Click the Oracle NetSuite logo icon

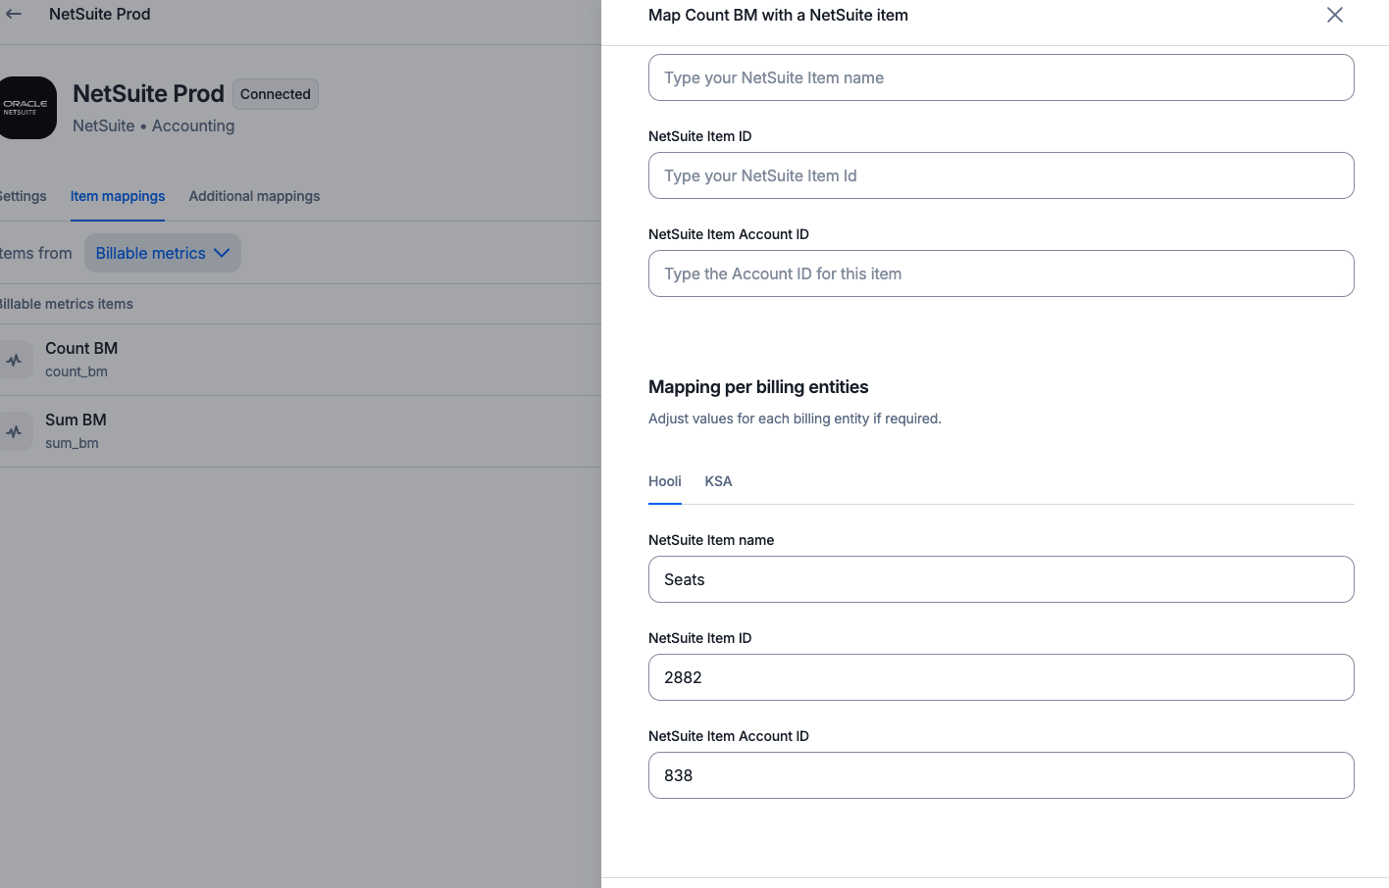pyautogui.click(x=26, y=108)
